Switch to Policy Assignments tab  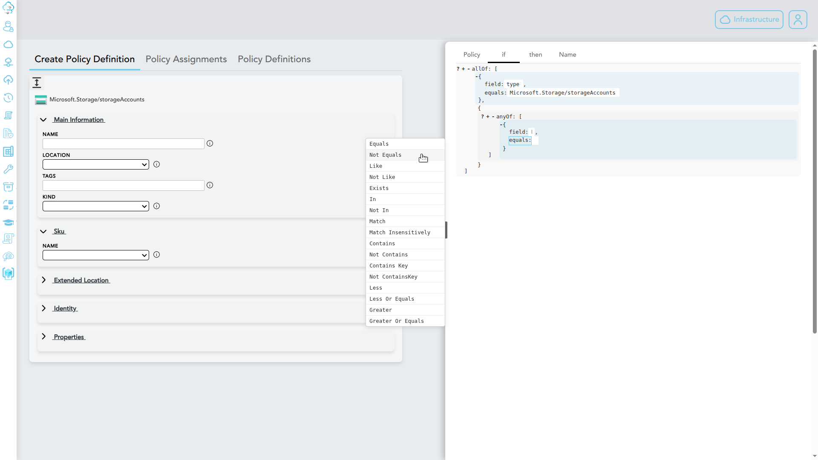point(186,59)
